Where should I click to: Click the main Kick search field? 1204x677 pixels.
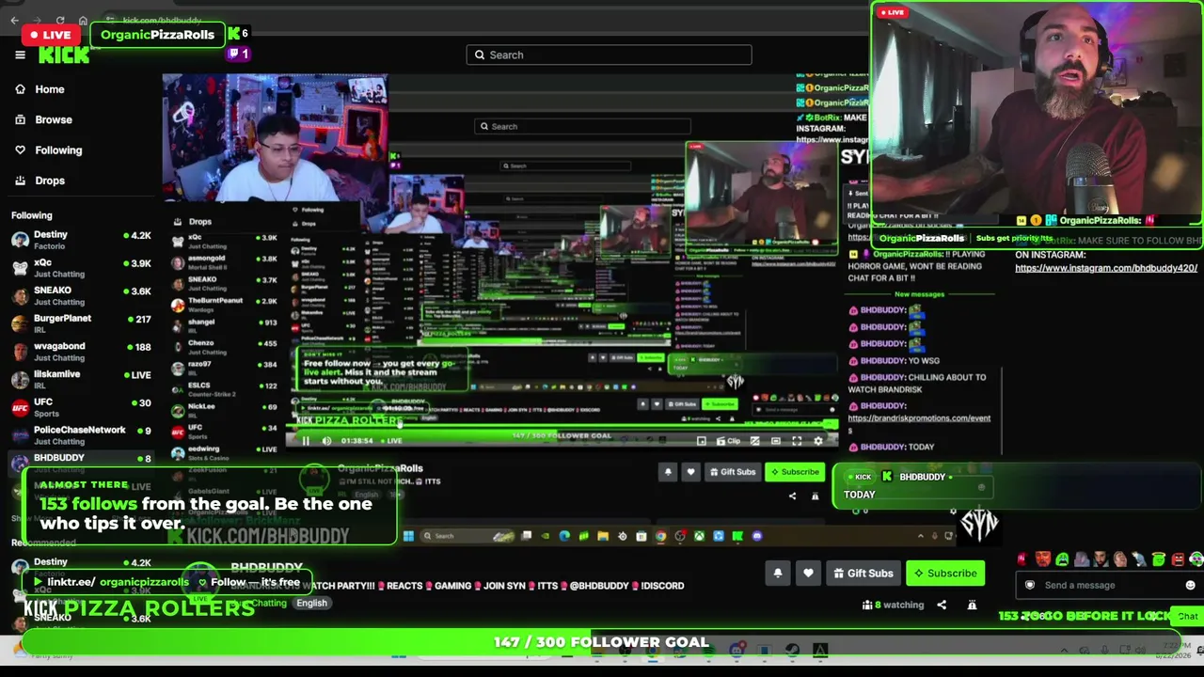[x=609, y=55]
